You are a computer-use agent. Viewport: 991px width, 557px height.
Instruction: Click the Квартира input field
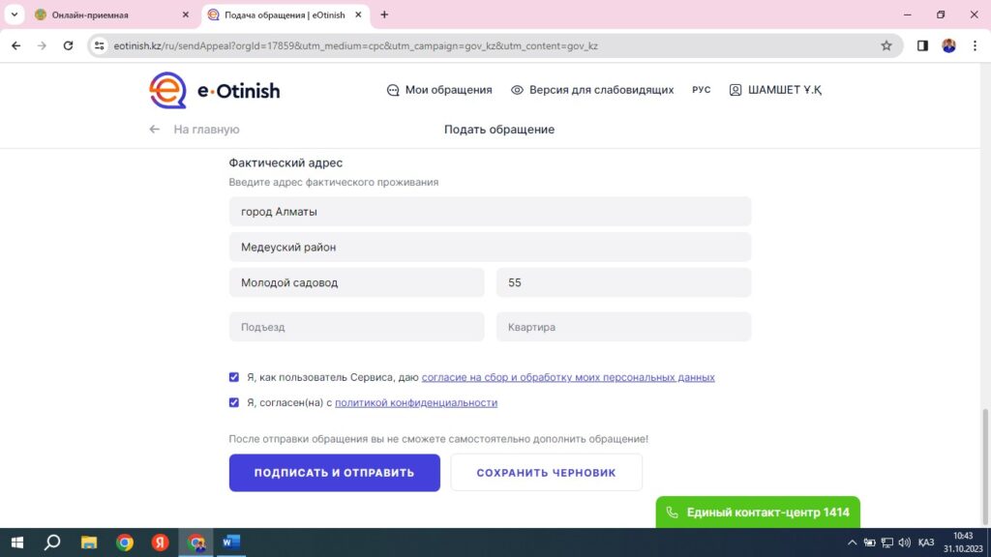click(x=623, y=327)
